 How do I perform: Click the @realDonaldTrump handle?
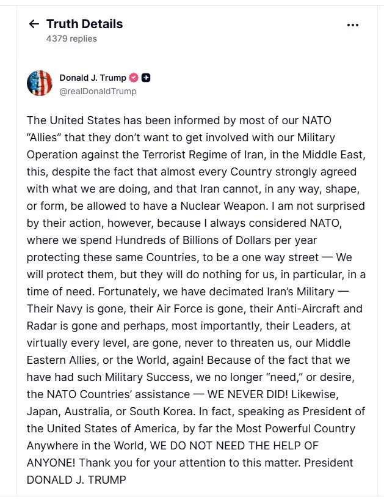(98, 91)
